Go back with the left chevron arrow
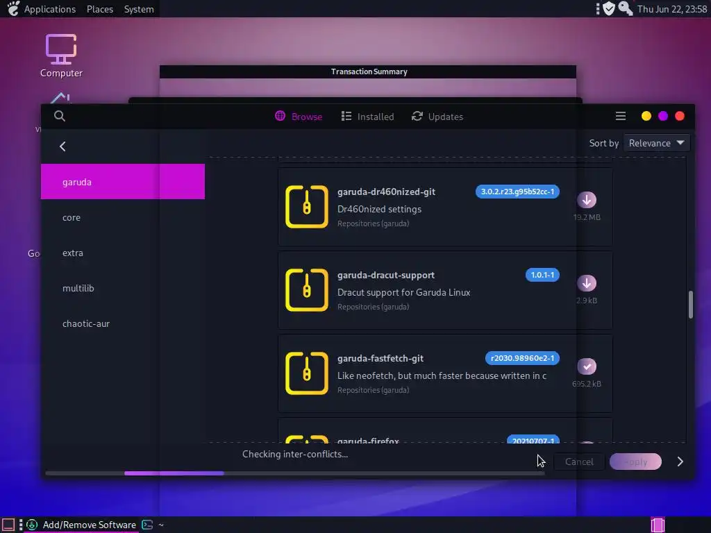711x533 pixels. click(62, 146)
